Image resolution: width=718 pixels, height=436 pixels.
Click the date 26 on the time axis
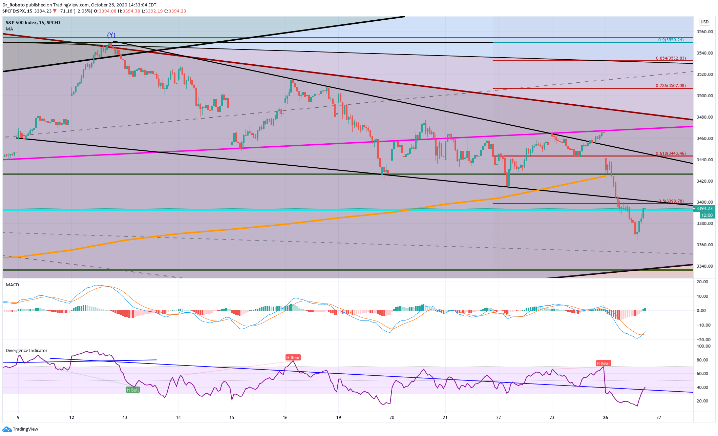tap(605, 418)
